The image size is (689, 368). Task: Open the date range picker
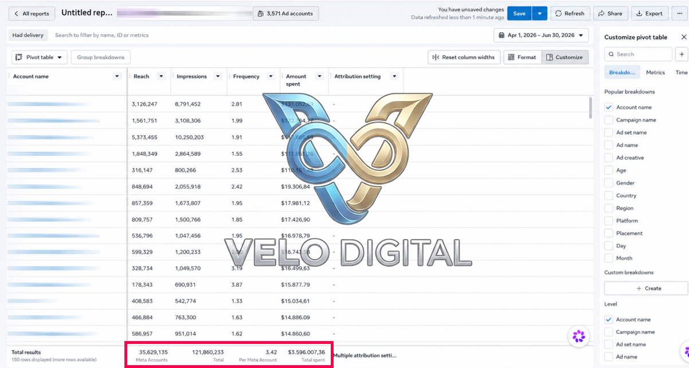[x=541, y=36]
